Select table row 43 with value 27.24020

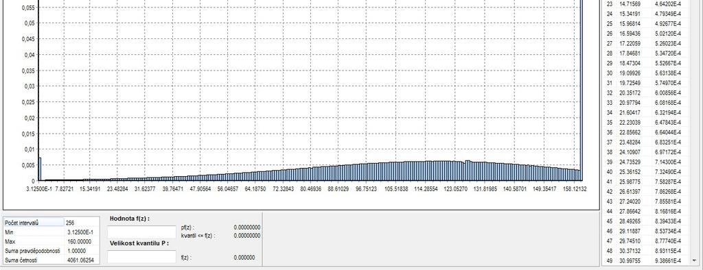pyautogui.click(x=645, y=201)
